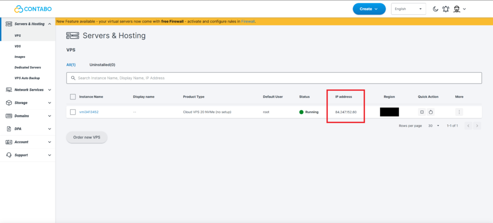Open the user account avatar menu

(456, 9)
